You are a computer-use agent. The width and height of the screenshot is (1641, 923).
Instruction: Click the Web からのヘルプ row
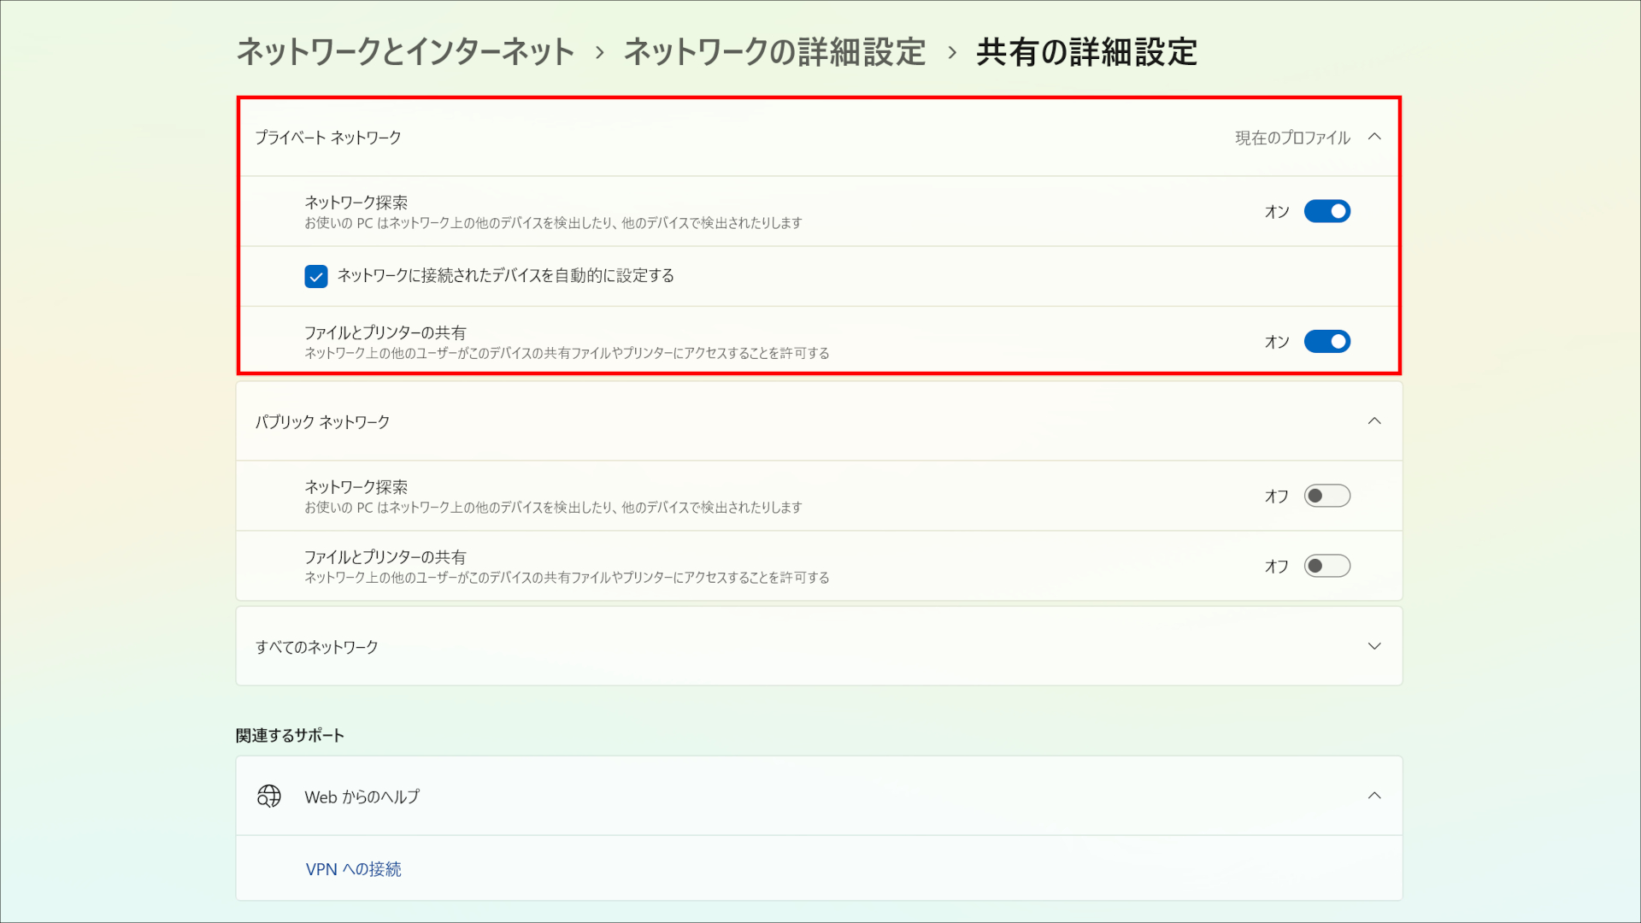click(x=362, y=796)
